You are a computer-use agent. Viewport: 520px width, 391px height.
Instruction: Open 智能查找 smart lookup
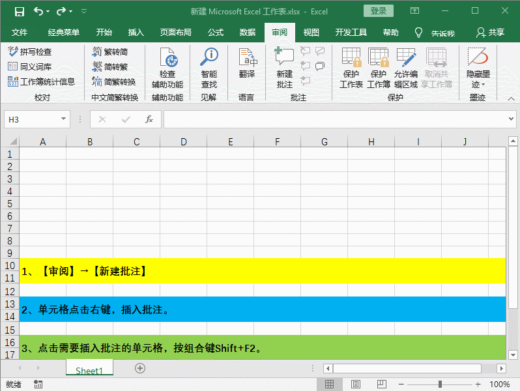tap(209, 68)
